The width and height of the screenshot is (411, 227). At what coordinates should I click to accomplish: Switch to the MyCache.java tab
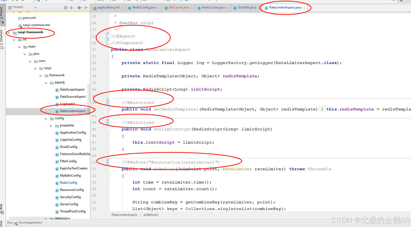coord(179,7)
